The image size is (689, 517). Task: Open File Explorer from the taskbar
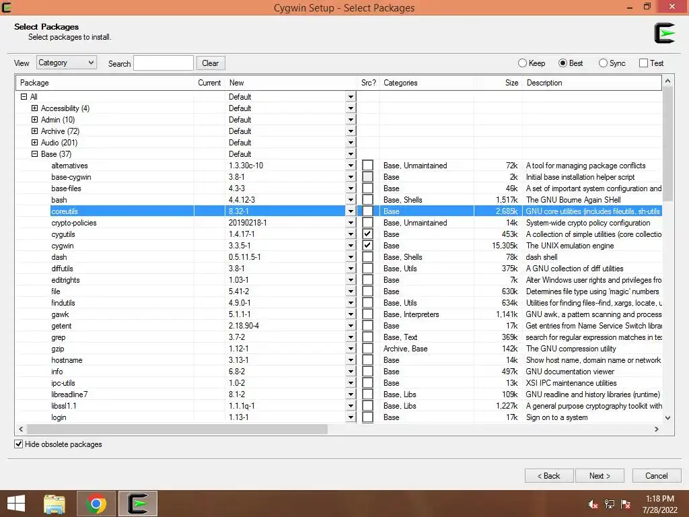[55, 504]
